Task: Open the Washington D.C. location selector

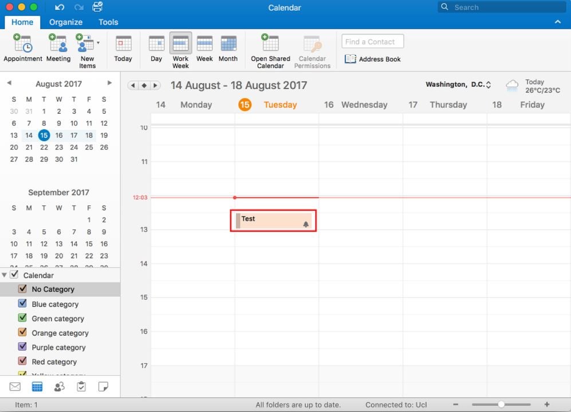Action: pyautogui.click(x=488, y=84)
